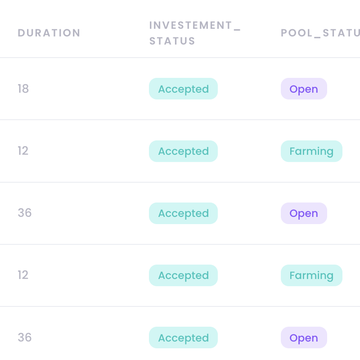Screen dimensions: 360x360
Task: Click the INVESTEMENT_STATUS column header
Action: pos(195,33)
